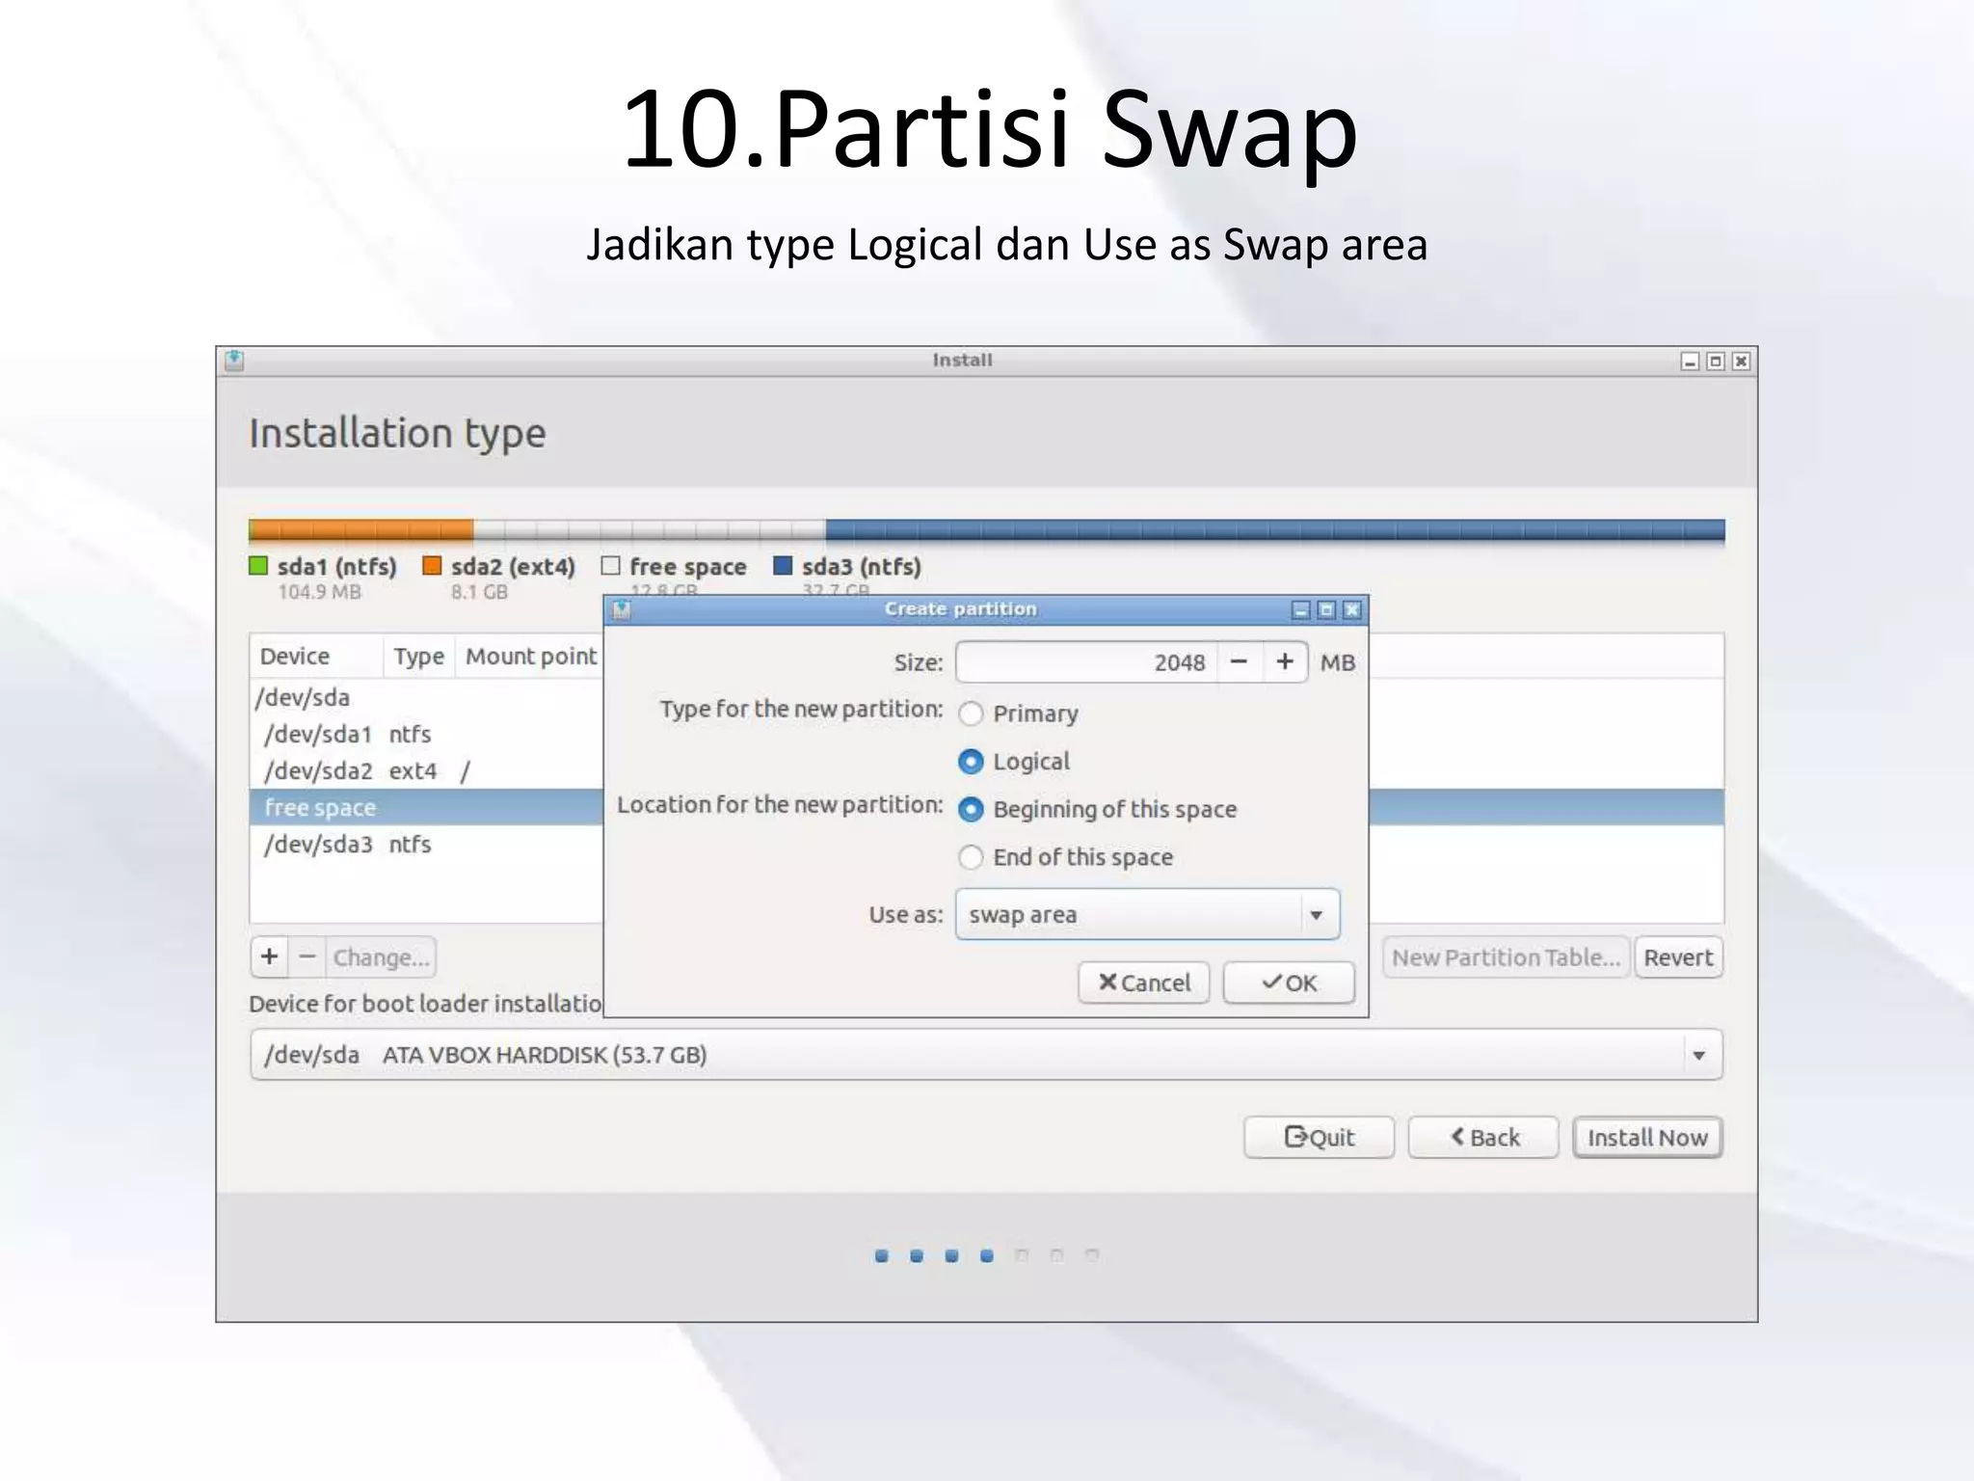
Task: Select the /dev/sda1 ntfs row
Action: click(x=426, y=734)
